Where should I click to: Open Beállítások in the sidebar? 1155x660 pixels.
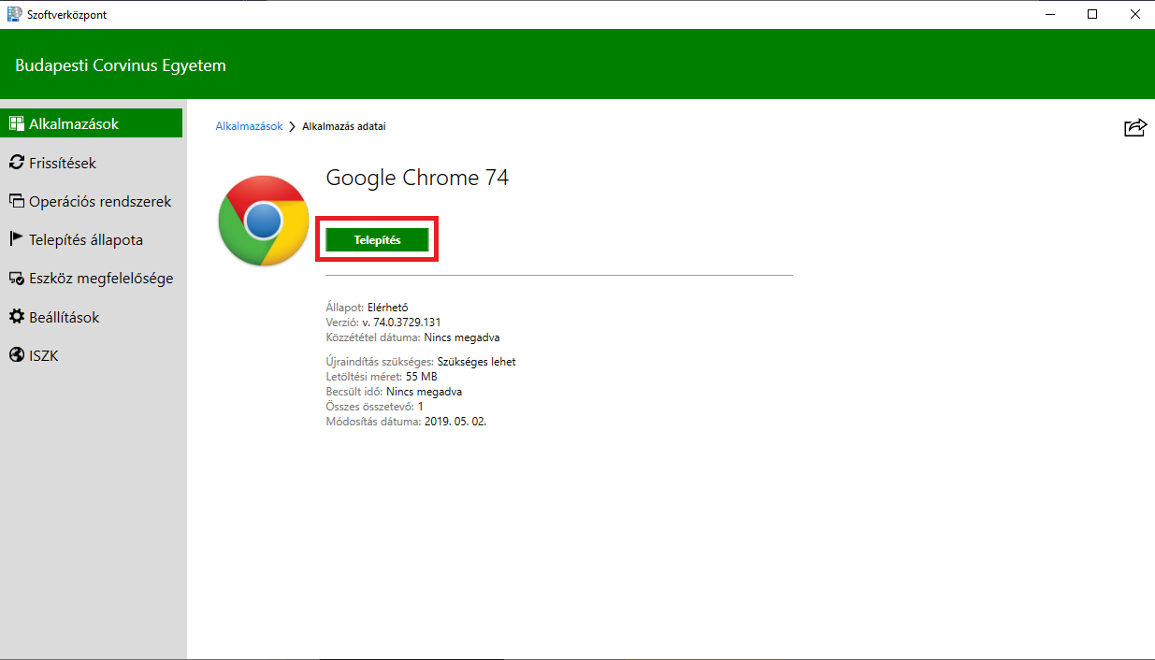[x=92, y=317]
